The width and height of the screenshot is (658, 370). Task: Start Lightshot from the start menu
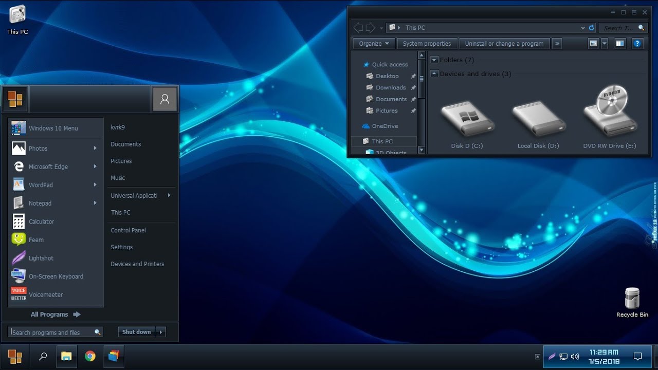click(x=56, y=258)
